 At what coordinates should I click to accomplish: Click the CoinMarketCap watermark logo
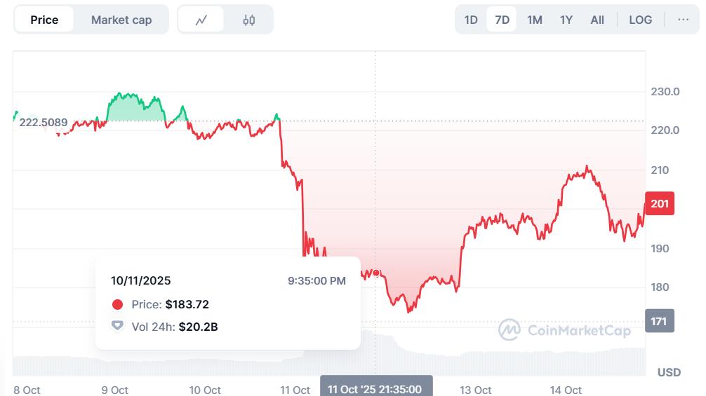pyautogui.click(x=565, y=329)
